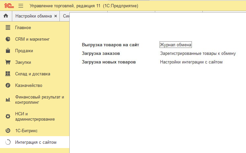Click the Интеграция с сайтом circle icon
The height and width of the screenshot is (153, 246).
8,142
